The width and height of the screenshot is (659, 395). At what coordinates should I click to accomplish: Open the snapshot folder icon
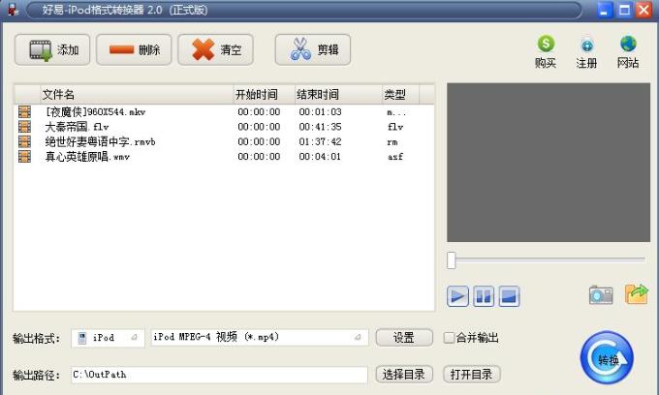pyautogui.click(x=636, y=294)
